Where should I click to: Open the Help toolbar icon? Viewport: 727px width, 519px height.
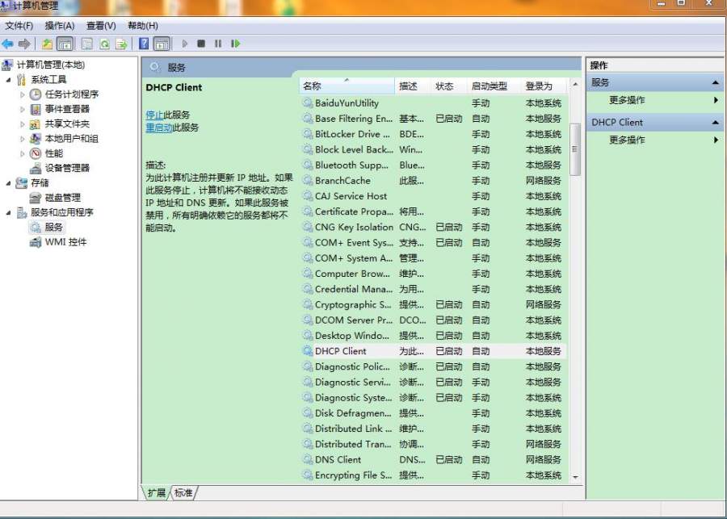click(x=144, y=44)
